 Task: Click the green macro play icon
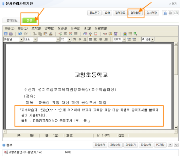click(x=135, y=34)
